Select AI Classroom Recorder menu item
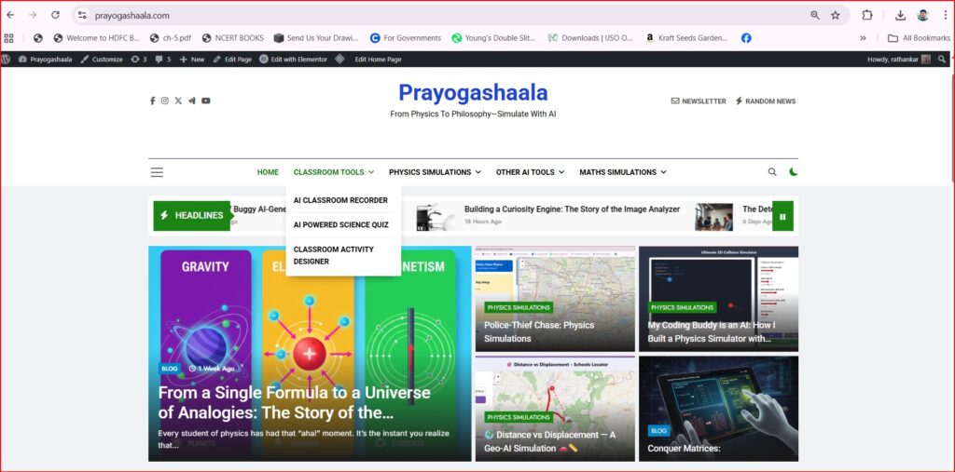 pyautogui.click(x=340, y=200)
